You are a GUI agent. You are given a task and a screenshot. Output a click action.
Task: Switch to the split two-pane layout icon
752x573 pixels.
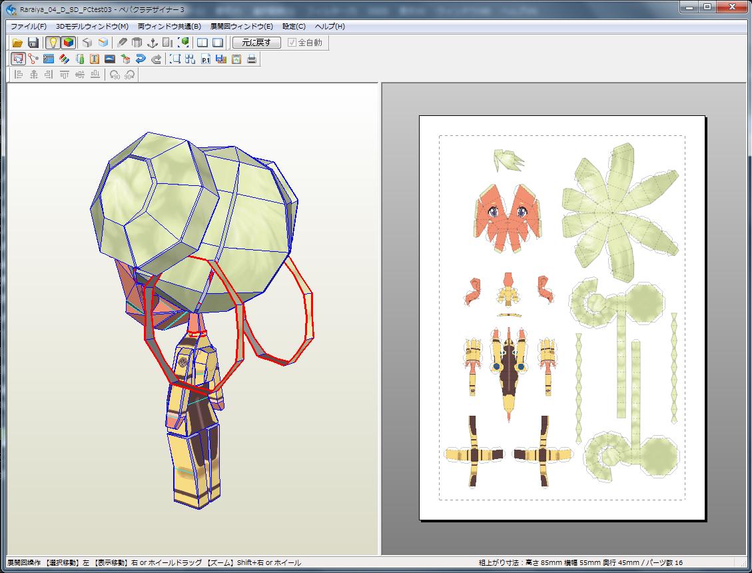coord(202,43)
